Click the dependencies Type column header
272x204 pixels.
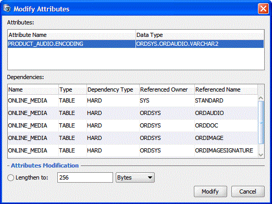(72, 90)
